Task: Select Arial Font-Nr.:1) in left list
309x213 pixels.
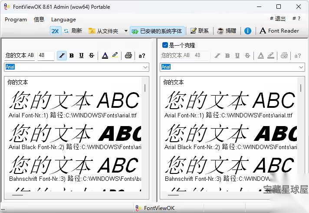Action: point(72,115)
